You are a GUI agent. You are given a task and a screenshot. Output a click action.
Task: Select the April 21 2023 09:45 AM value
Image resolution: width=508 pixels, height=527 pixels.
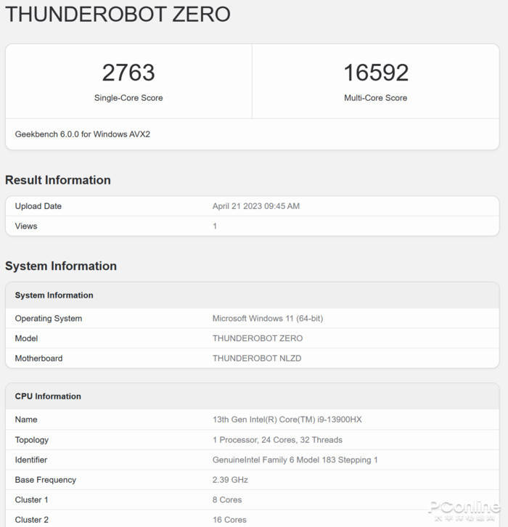pos(255,206)
